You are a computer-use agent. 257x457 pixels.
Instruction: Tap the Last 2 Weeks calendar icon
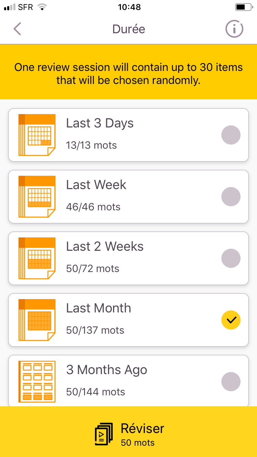[37, 258]
